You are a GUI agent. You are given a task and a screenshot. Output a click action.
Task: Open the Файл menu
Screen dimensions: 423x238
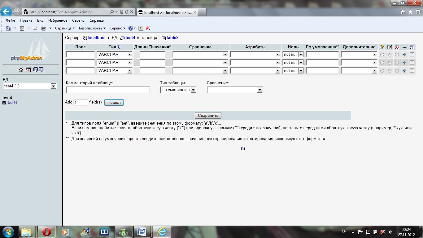click(x=10, y=20)
